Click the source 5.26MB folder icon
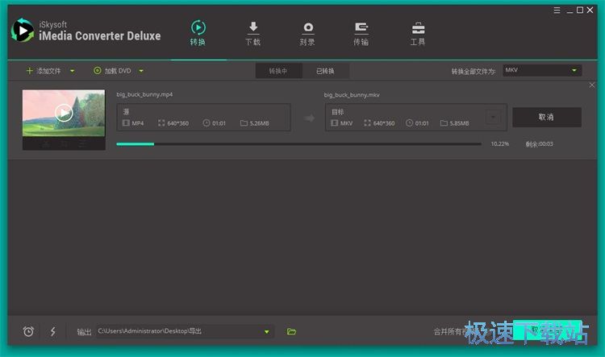Viewport: 605px width, 357px height. [244, 123]
